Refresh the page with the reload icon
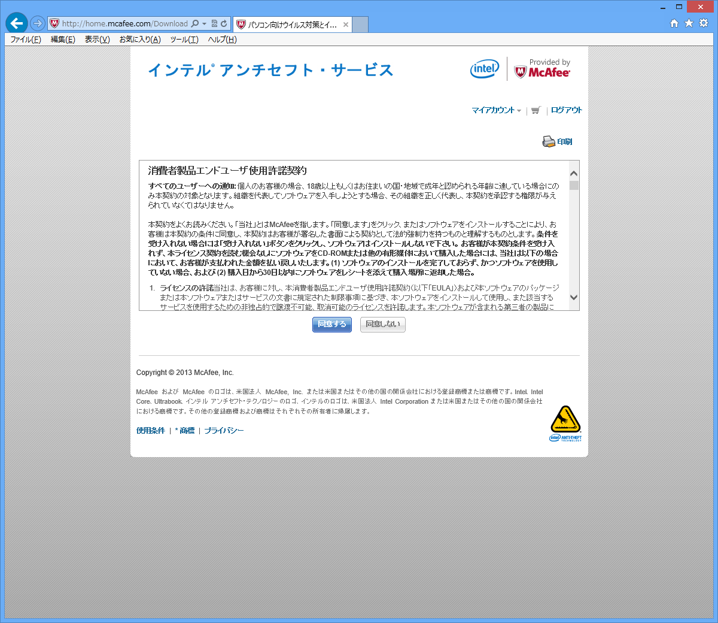Screen dimensions: 718x623 (x=224, y=24)
